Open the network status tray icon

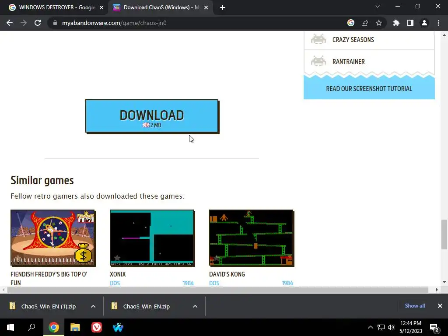(381, 327)
